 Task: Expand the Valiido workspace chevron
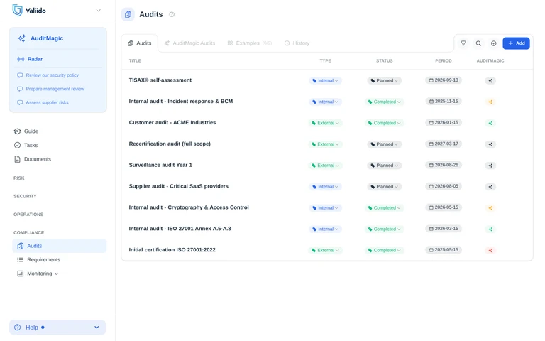99,11
